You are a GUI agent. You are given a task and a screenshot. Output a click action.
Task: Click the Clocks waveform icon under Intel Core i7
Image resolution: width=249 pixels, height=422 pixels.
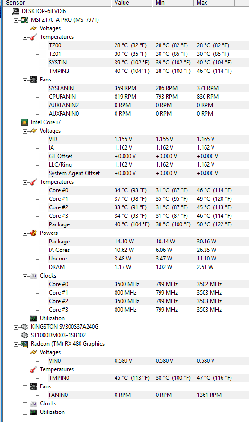34,276
